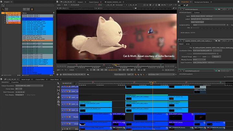This screenshot has height=131, width=233.
Task: Click the project bin icon below Project tab
Action: 3,5
